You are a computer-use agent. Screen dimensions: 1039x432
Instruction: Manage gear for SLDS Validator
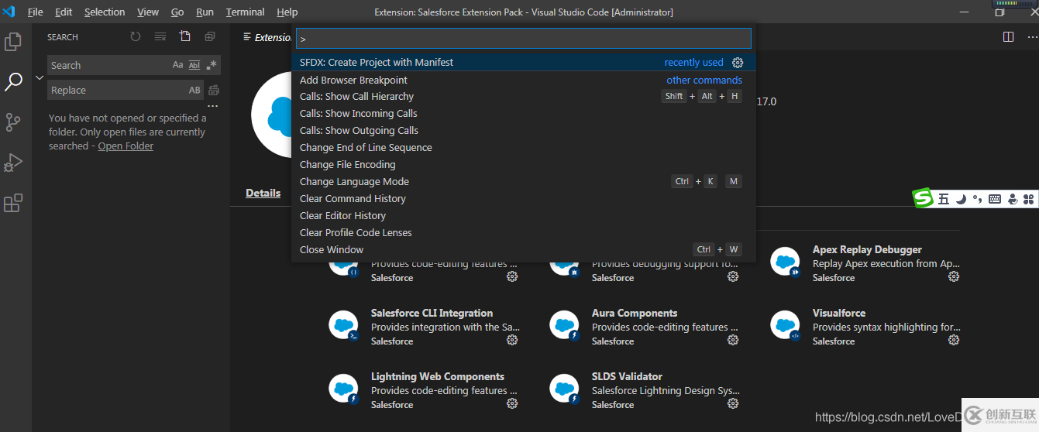[733, 403]
